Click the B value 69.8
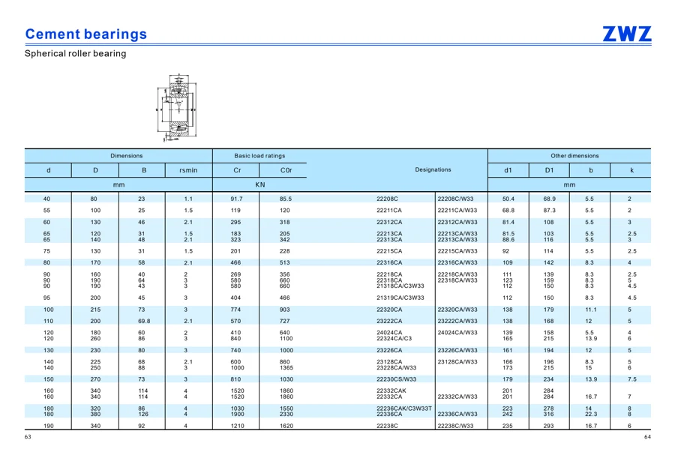675x461 pixels. (144, 321)
